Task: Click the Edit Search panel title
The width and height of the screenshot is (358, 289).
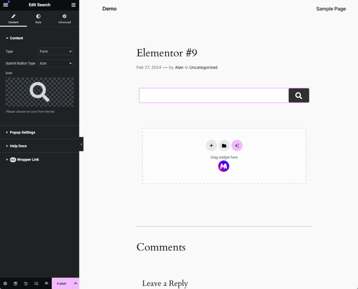Action: pos(40,5)
